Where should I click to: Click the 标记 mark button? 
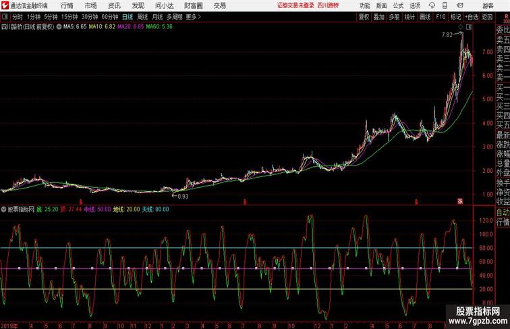point(455,17)
